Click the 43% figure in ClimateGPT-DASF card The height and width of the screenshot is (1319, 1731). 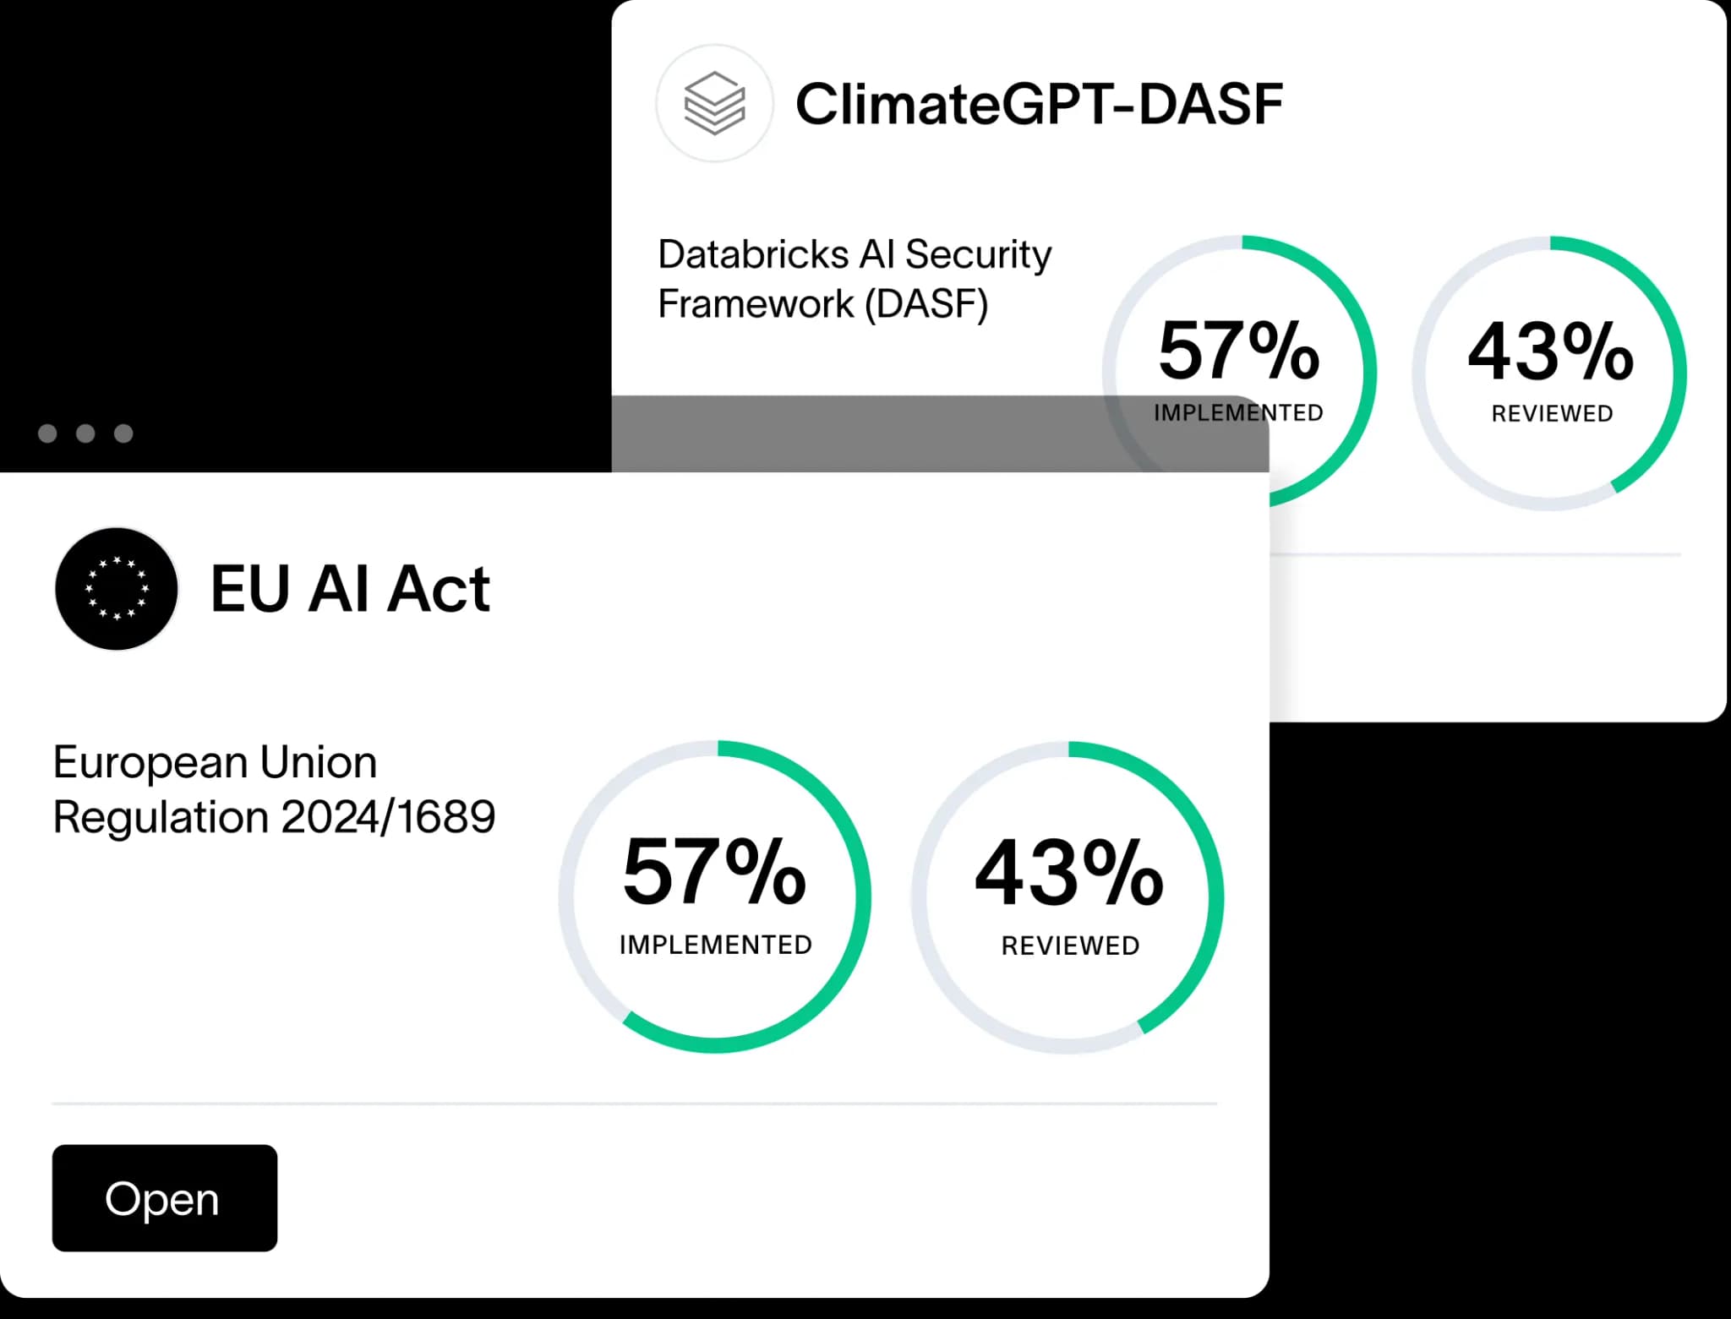pos(1551,352)
